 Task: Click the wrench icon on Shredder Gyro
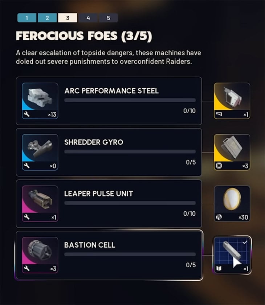26,166
